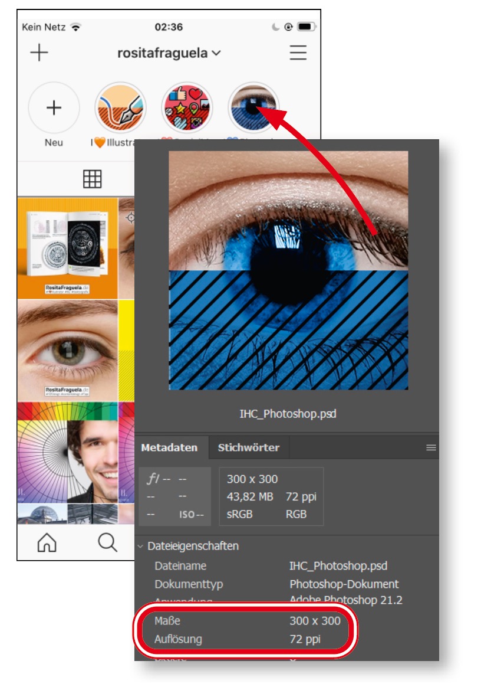Viewport: 481px width, 687px height.
Task: Click the aperture f/ field in placard
Action: click(159, 479)
